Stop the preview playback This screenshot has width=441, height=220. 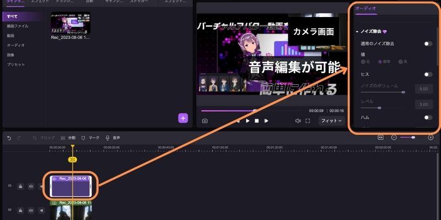256,121
